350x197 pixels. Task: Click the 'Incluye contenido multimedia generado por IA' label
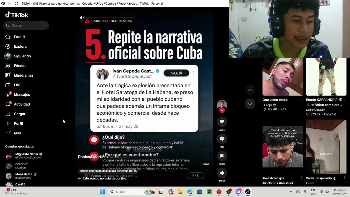[x=108, y=171]
